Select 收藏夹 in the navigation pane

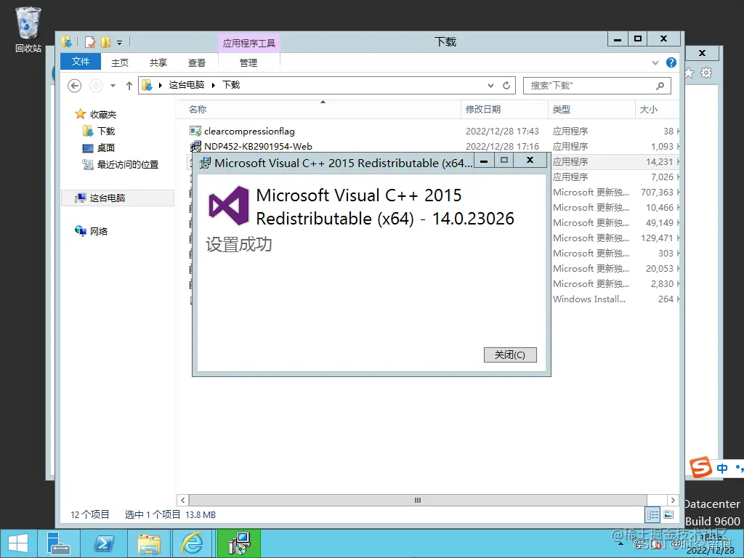click(x=95, y=114)
